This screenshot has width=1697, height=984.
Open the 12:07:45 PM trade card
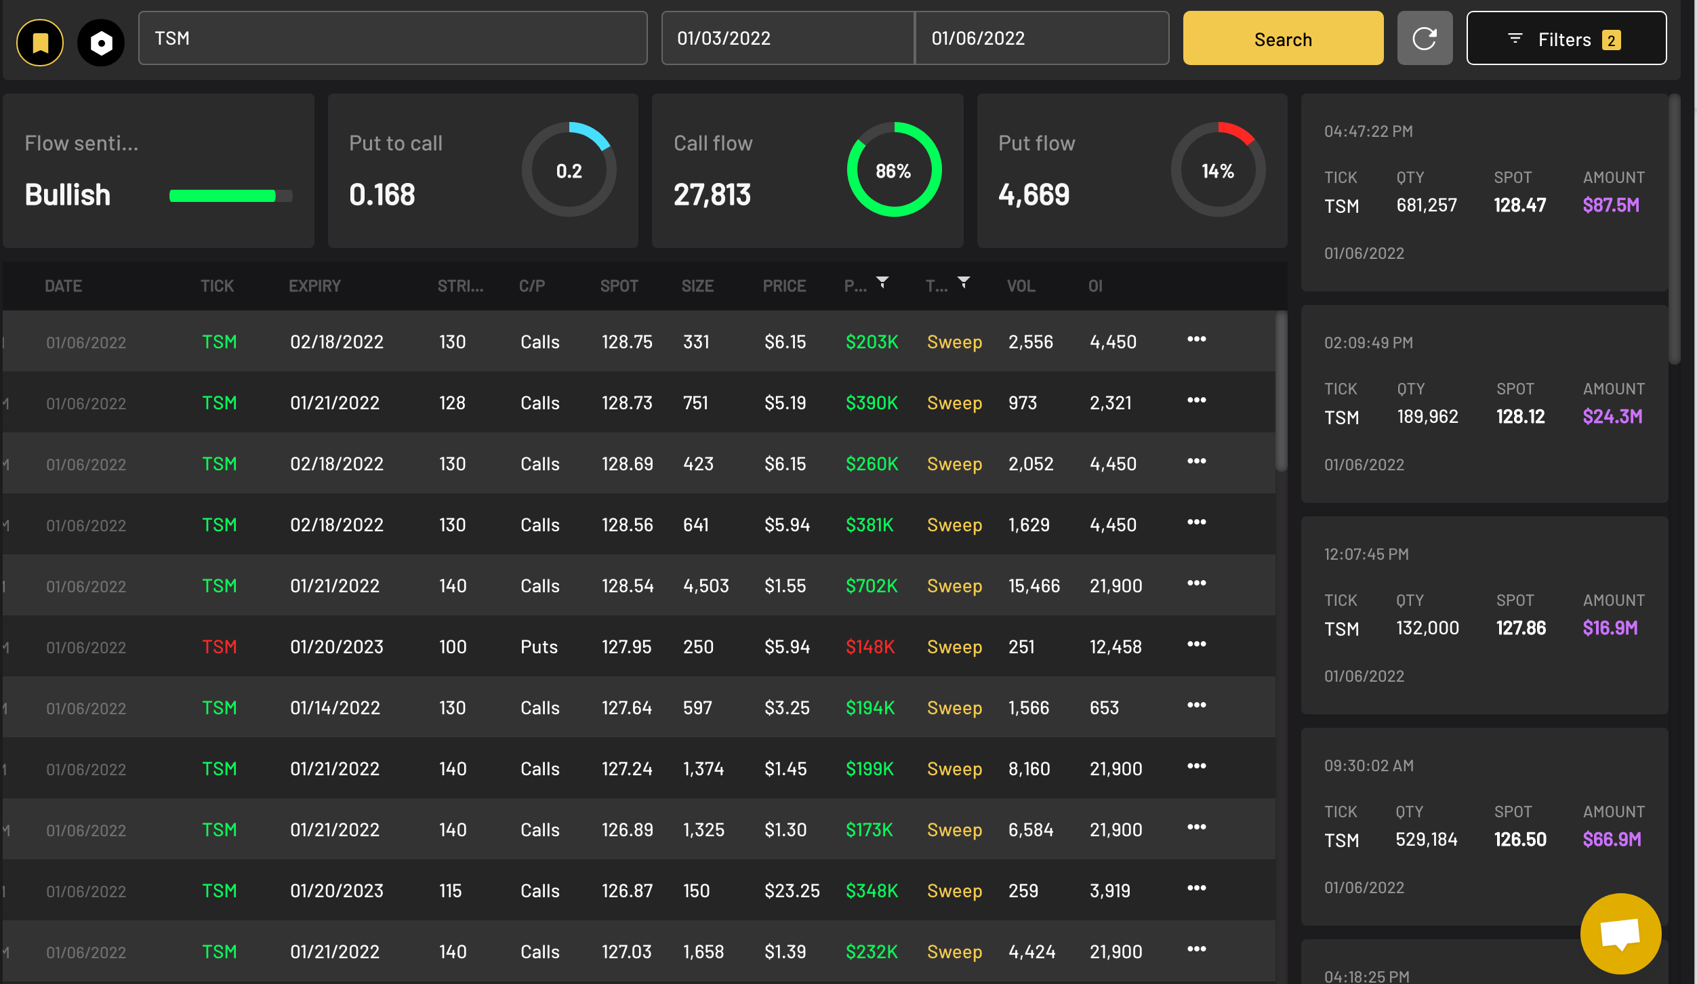point(1484,615)
